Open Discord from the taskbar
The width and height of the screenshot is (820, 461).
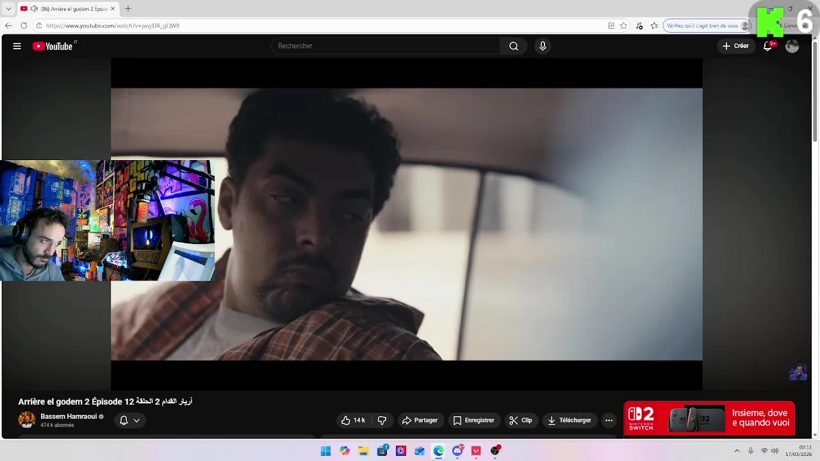pyautogui.click(x=457, y=451)
